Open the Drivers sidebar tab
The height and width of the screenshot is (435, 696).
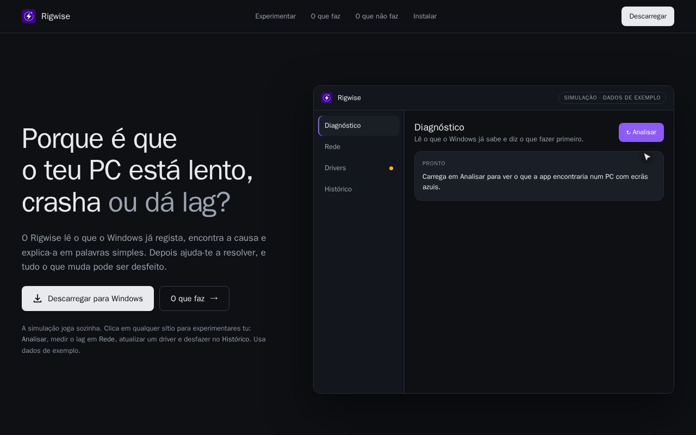click(x=359, y=168)
